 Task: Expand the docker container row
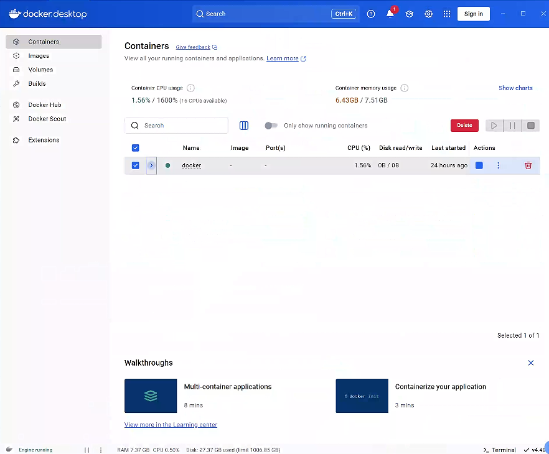(151, 165)
